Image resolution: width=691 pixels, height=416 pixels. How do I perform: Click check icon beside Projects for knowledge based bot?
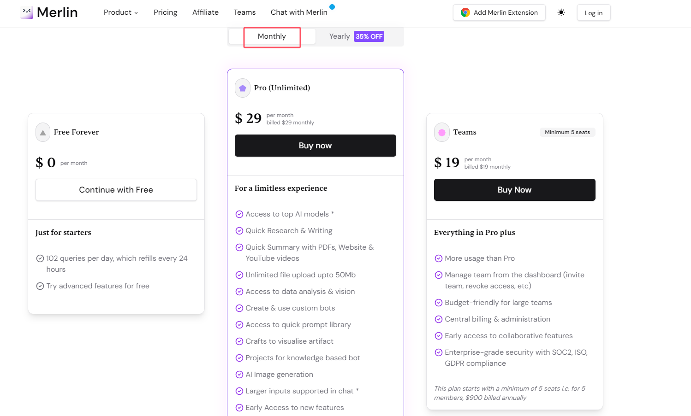pyautogui.click(x=239, y=358)
